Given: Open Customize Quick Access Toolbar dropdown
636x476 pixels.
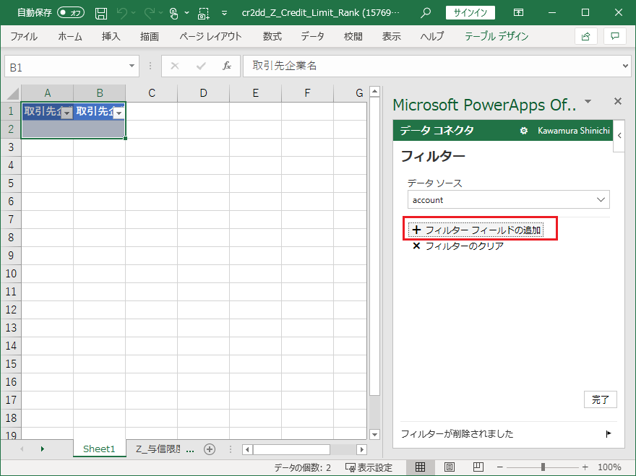Looking at the screenshot, I should (224, 13).
